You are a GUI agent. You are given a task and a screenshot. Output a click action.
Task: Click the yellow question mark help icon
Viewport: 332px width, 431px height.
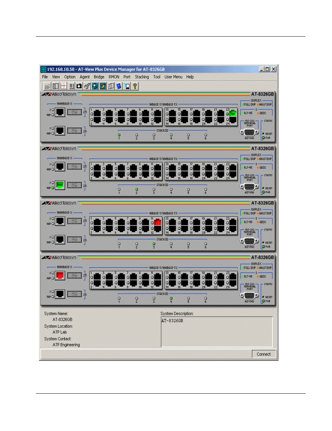pos(135,86)
